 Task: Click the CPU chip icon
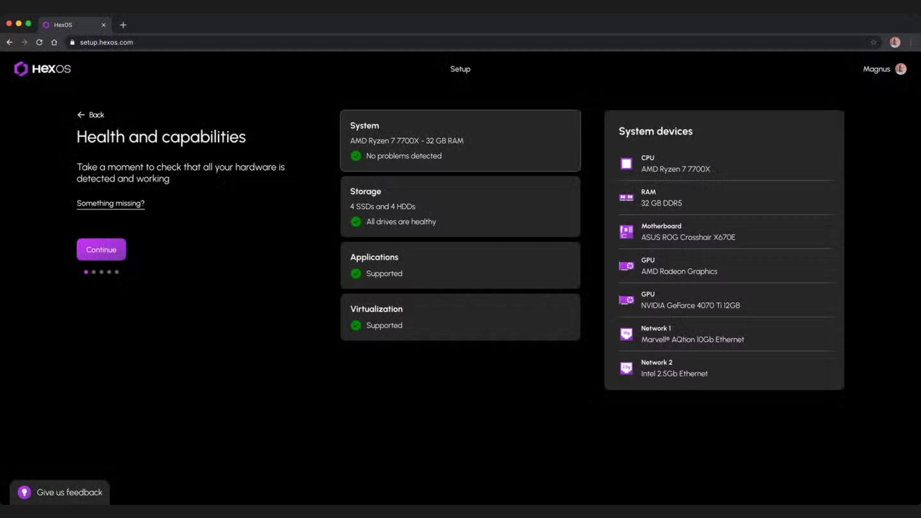point(626,164)
